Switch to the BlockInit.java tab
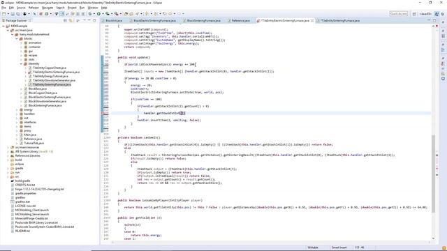Viewport: 447px width, 251px height. [x=114, y=20]
